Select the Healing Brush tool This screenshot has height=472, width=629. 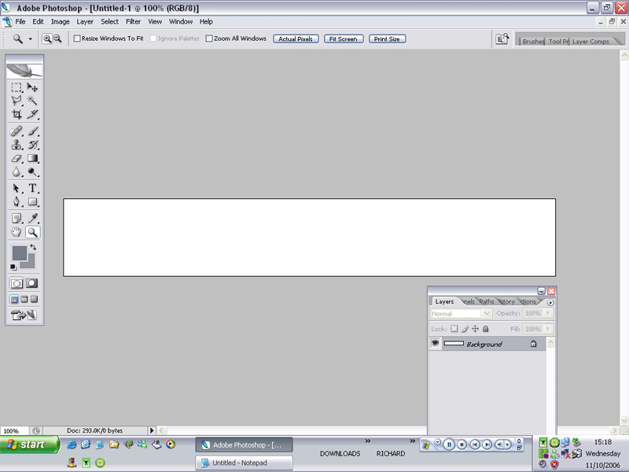tap(16, 131)
